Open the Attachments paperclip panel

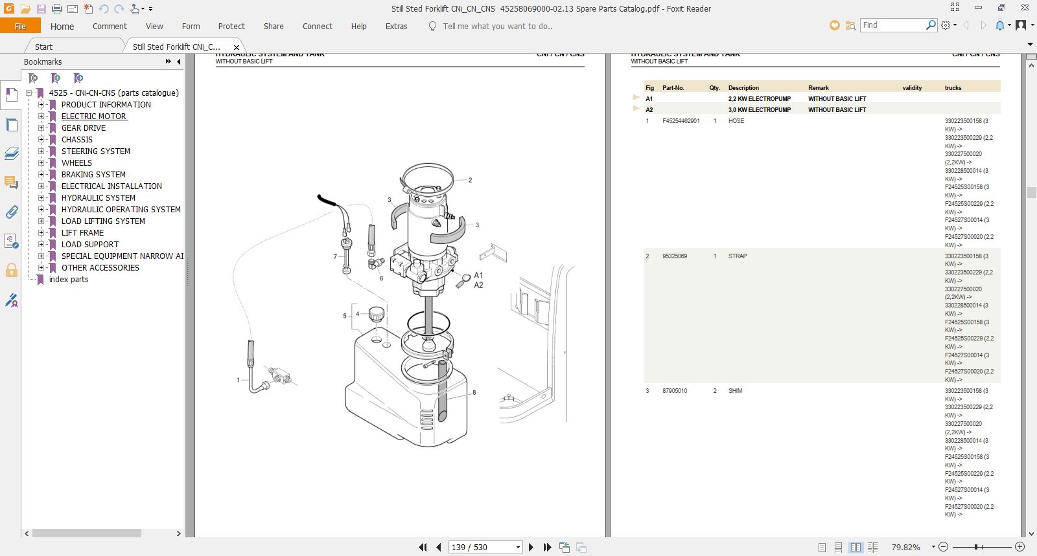coord(11,212)
